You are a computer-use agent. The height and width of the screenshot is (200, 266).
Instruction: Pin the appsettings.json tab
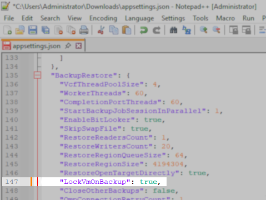coord(68,45)
